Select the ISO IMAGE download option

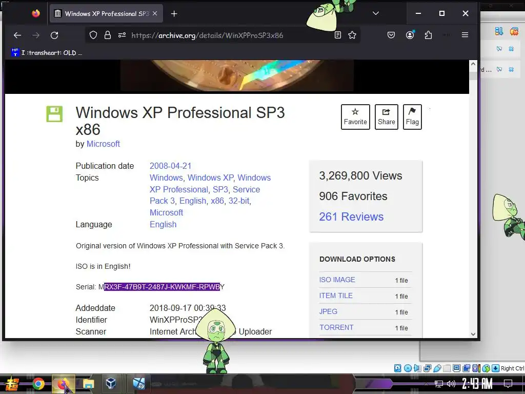coord(337,280)
